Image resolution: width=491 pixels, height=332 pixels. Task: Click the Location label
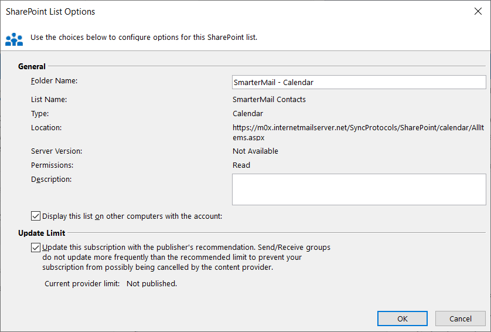point(46,128)
